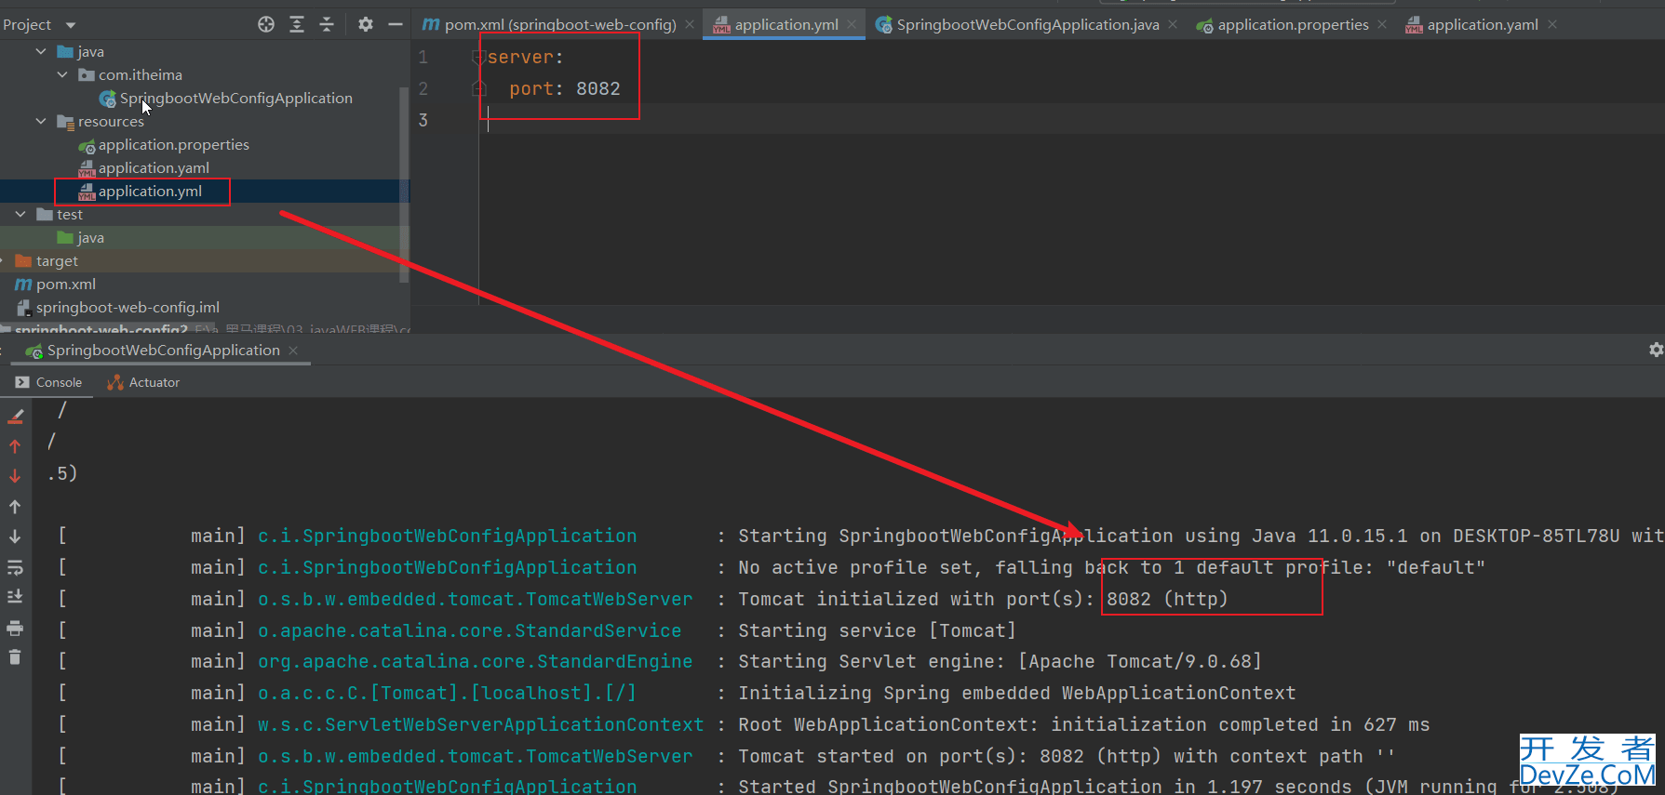
Task: Open Project panel settings gear
Action: point(366,24)
